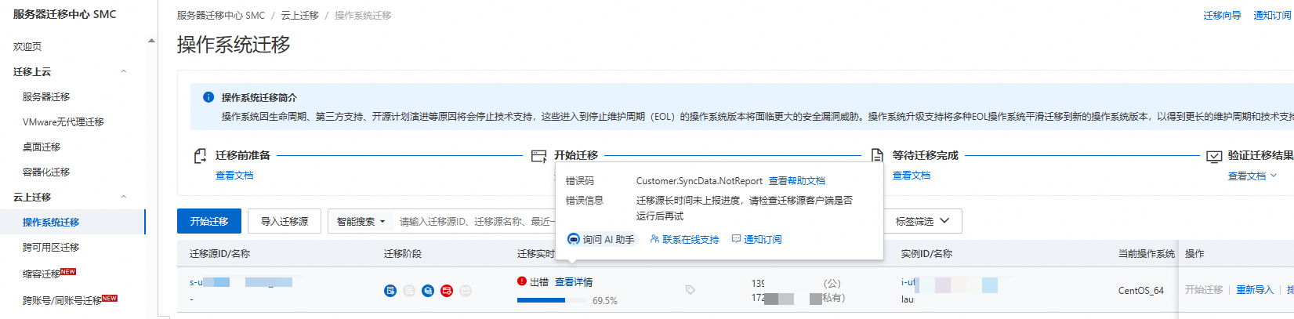Click the Customer.SyncData.NotReport error code text

pyautogui.click(x=699, y=180)
